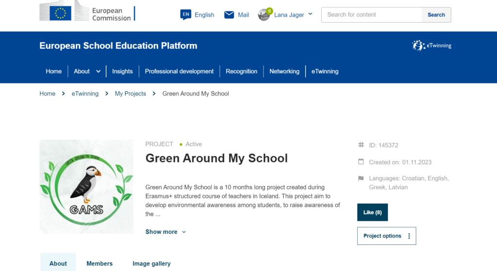This screenshot has width=497, height=271.
Task: Open the Mail envelope icon
Action: [x=229, y=15]
